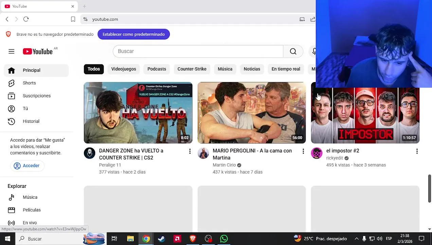Open the Windows Start menu
This screenshot has height=245, width=432.
(x=7, y=239)
